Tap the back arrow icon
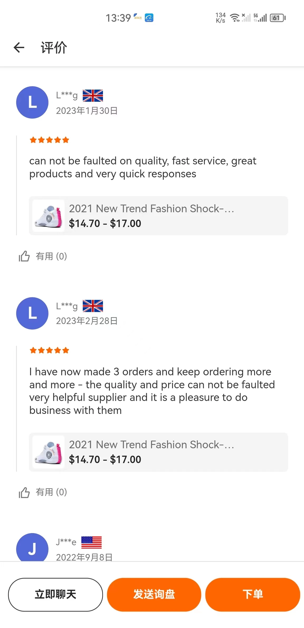The image size is (304, 628). click(x=19, y=48)
